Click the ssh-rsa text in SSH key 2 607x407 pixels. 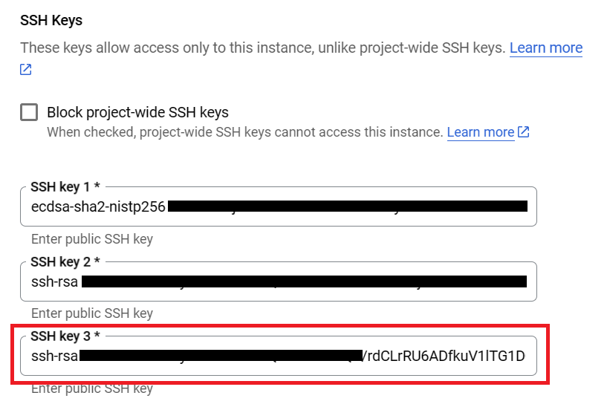(x=54, y=281)
